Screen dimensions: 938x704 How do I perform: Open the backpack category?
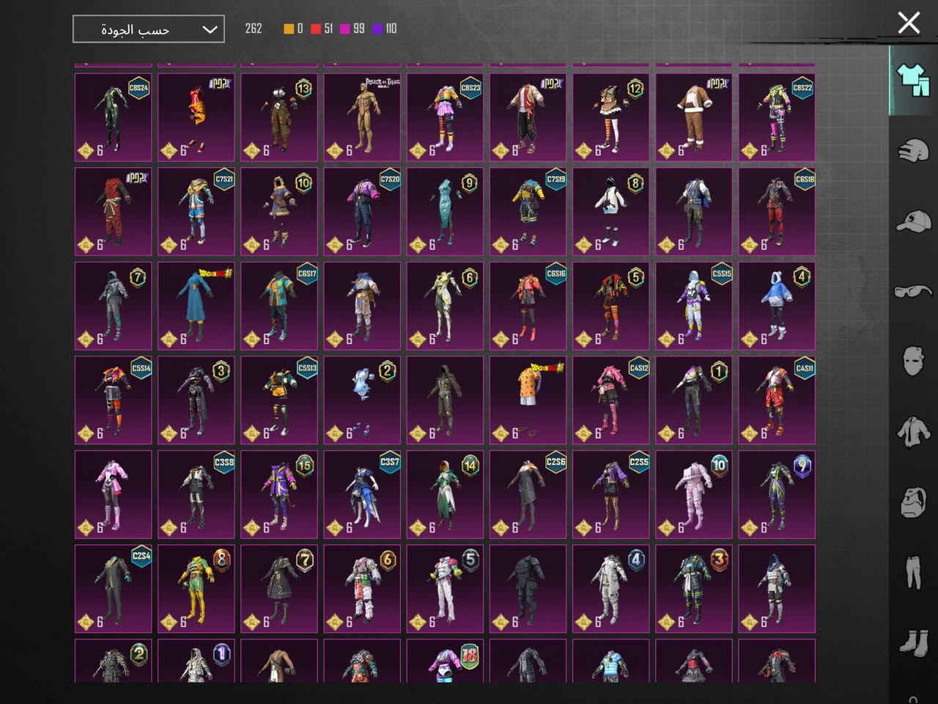click(912, 502)
